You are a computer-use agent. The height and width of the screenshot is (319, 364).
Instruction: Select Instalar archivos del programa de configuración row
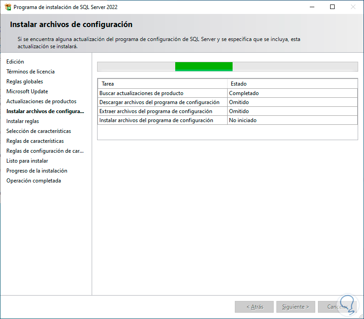click(228, 120)
